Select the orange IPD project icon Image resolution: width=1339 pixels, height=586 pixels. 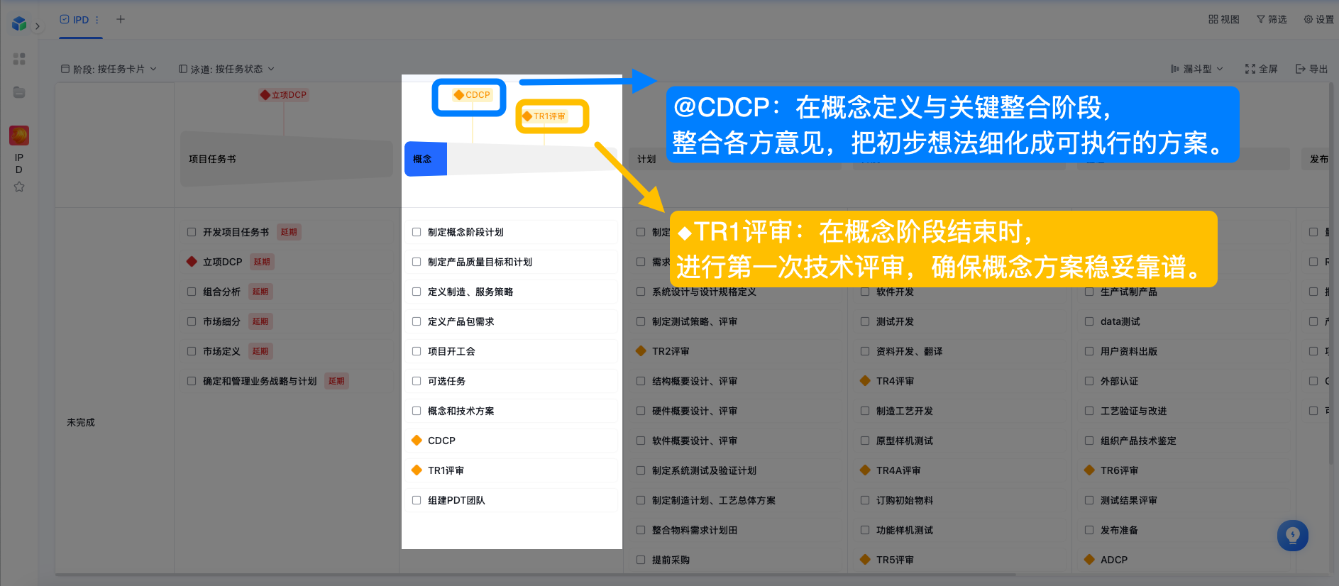[x=19, y=135]
